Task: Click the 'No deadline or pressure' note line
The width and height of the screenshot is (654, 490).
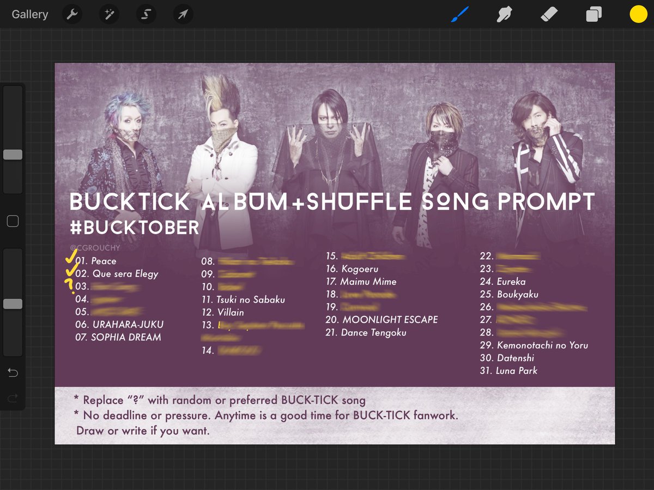Action: point(266,415)
